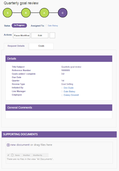Click the new document link
119x171 pixels.
pos(20,145)
